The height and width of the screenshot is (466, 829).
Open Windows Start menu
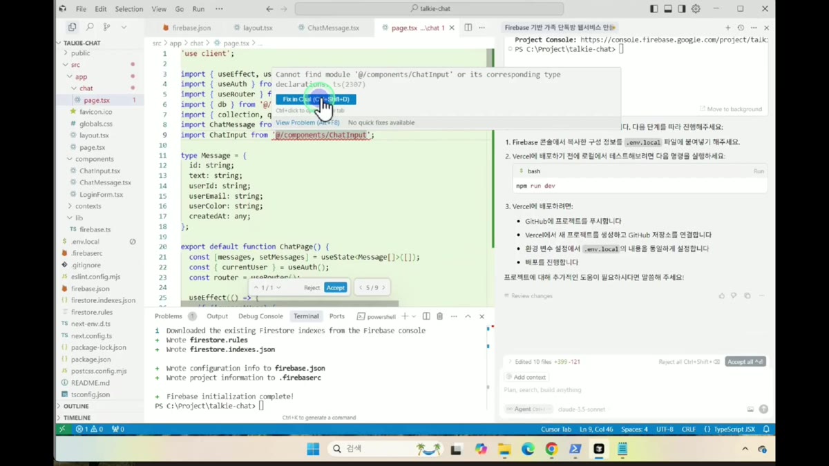point(313,449)
